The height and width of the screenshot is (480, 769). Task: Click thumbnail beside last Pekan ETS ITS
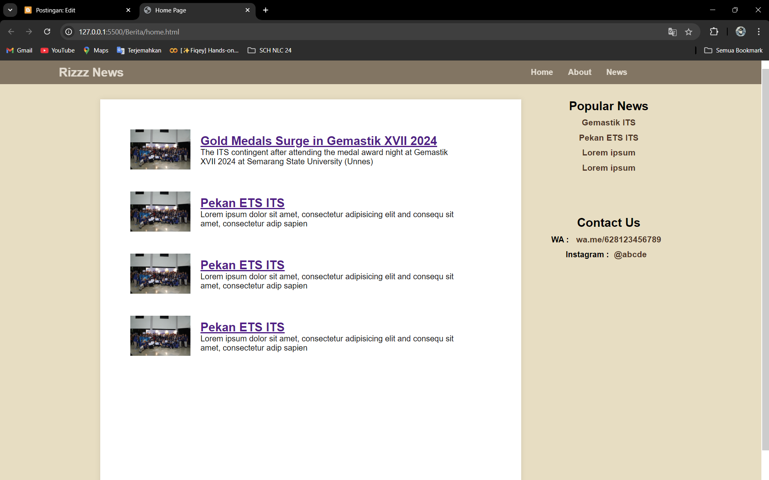[160, 336]
